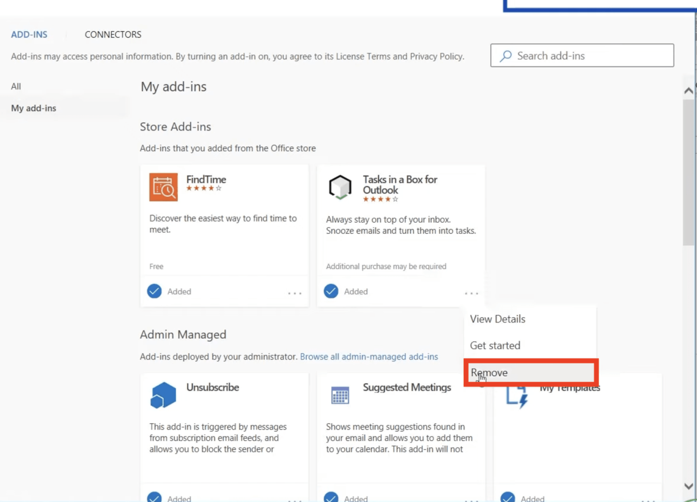This screenshot has height=502, width=697.
Task: Click the Tasks in a Box hexagon icon
Action: point(340,187)
